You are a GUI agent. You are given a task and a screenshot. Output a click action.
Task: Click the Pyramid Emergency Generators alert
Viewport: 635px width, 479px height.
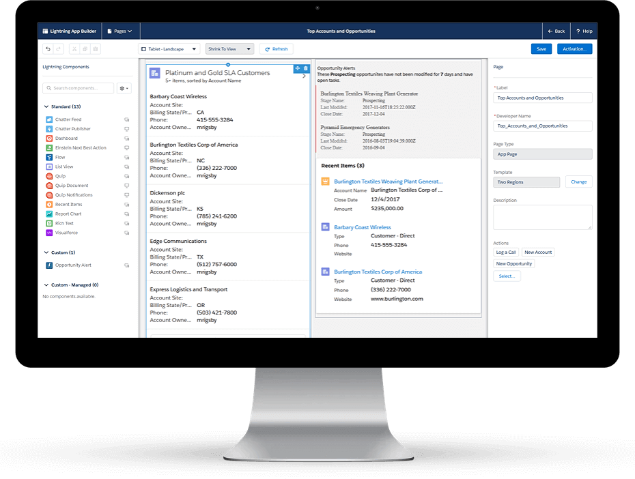pos(355,128)
